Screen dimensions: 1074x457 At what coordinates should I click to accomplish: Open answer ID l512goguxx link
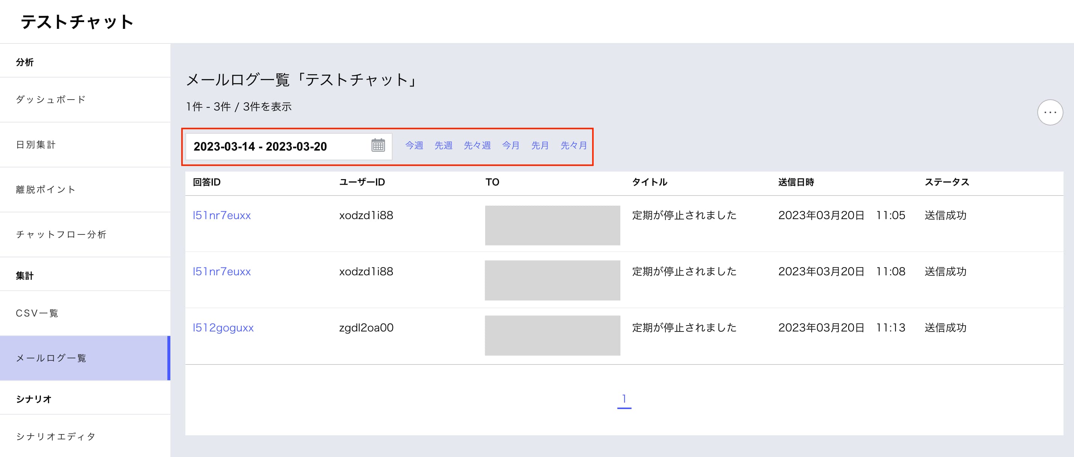click(x=223, y=328)
